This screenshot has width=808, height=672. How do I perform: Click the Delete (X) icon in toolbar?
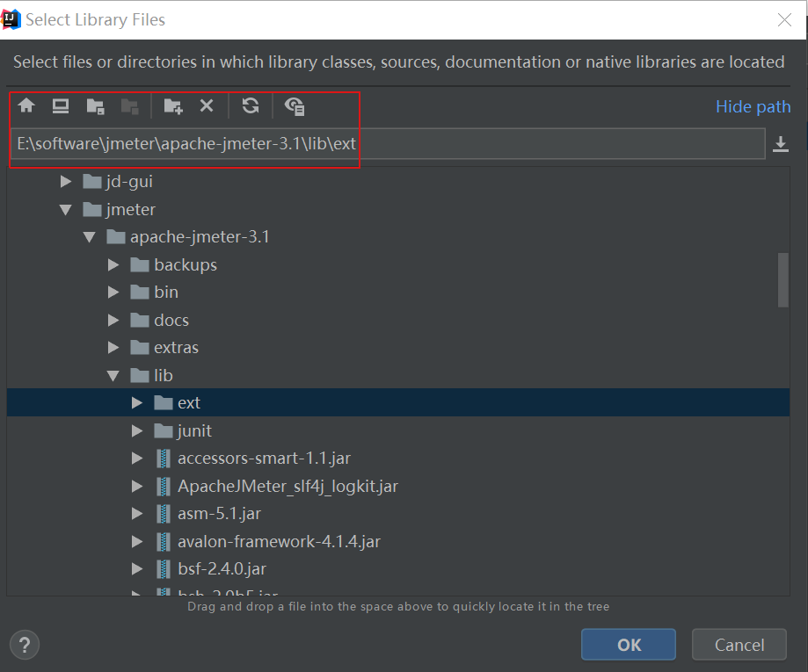click(x=207, y=105)
